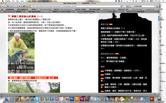Launch Safari compass icon in Dock

12,99
